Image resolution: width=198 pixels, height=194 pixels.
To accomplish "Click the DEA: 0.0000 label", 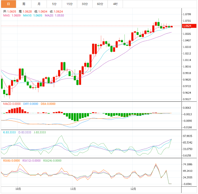I will click(48, 104).
